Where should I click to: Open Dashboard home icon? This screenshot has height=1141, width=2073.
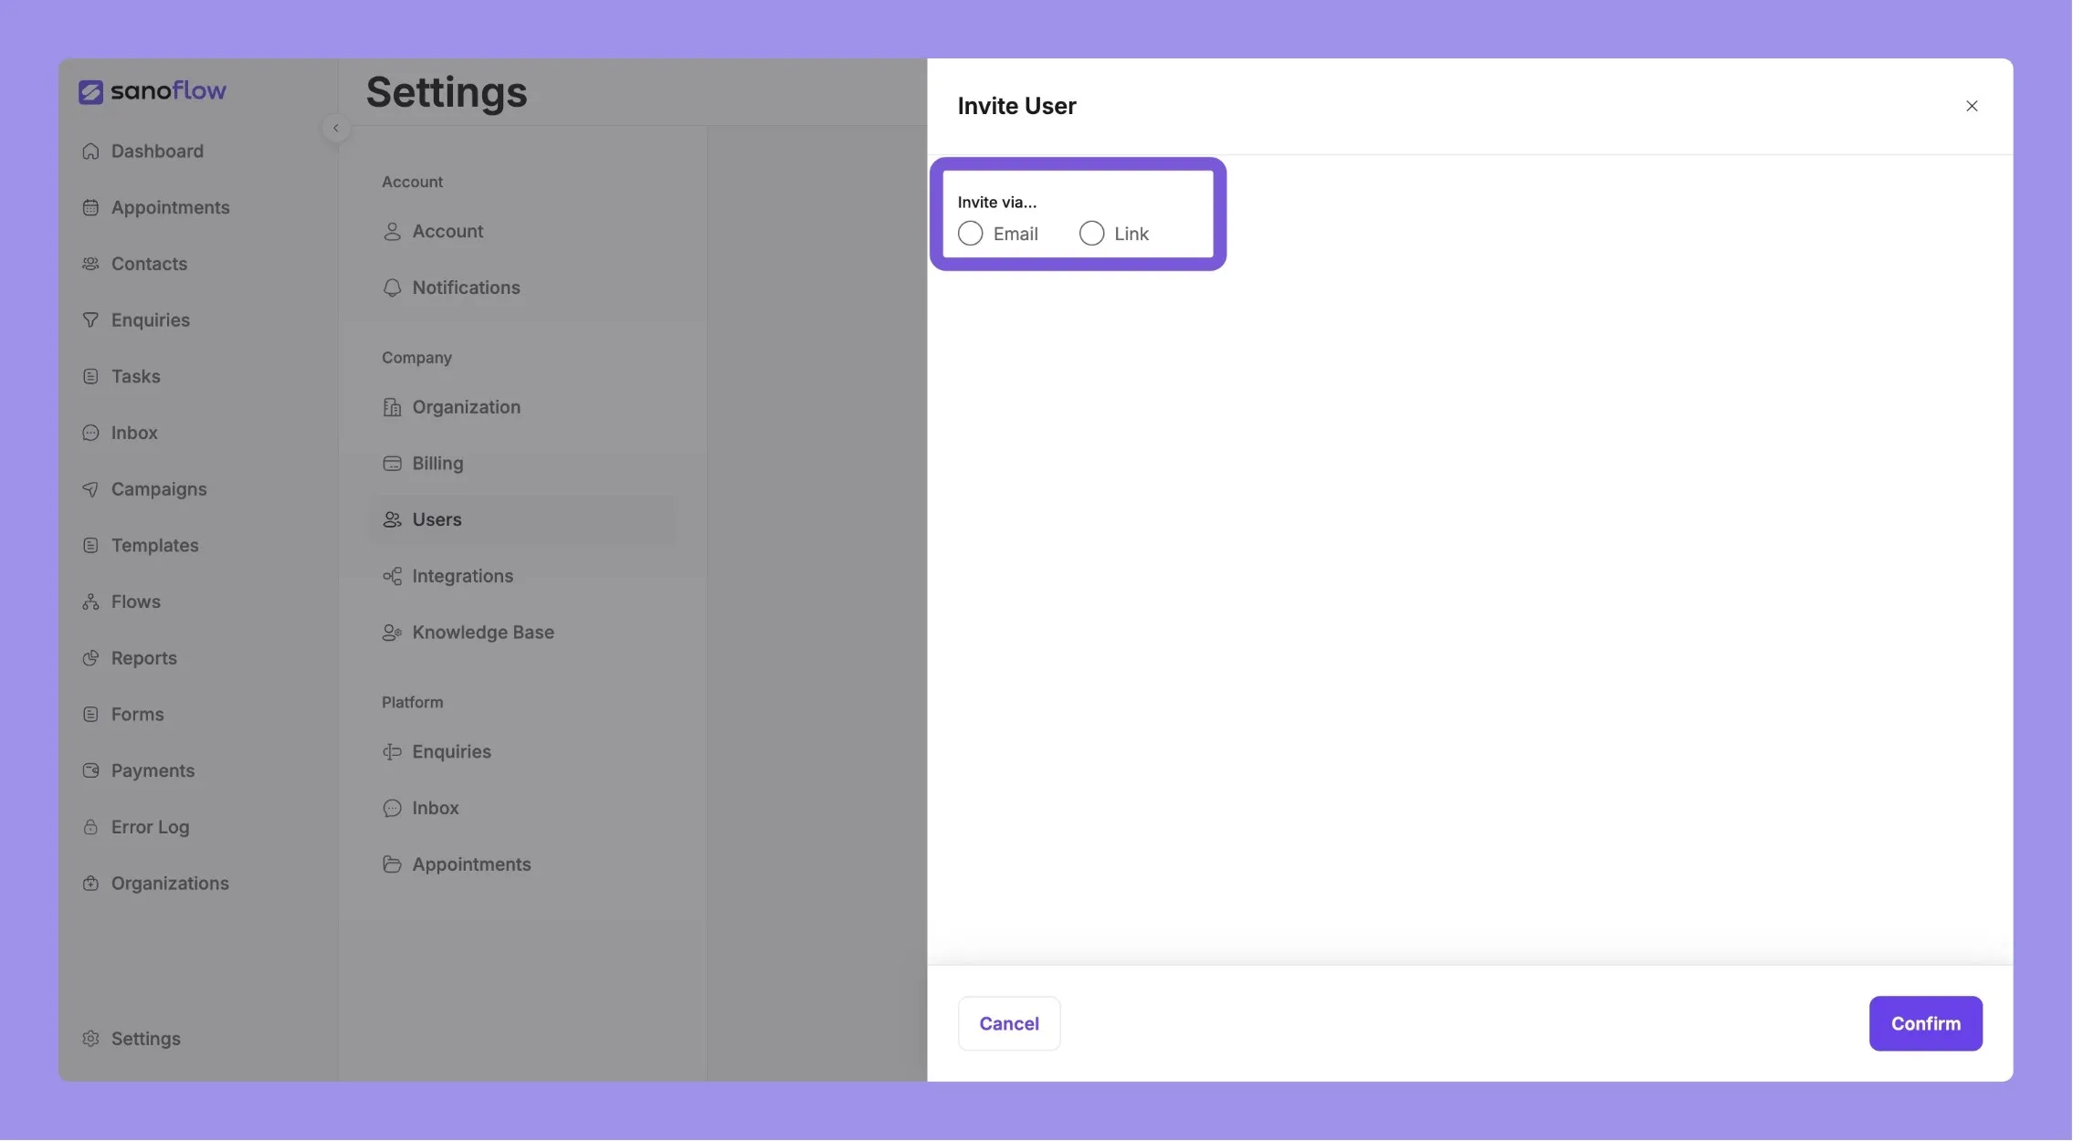pos(90,152)
